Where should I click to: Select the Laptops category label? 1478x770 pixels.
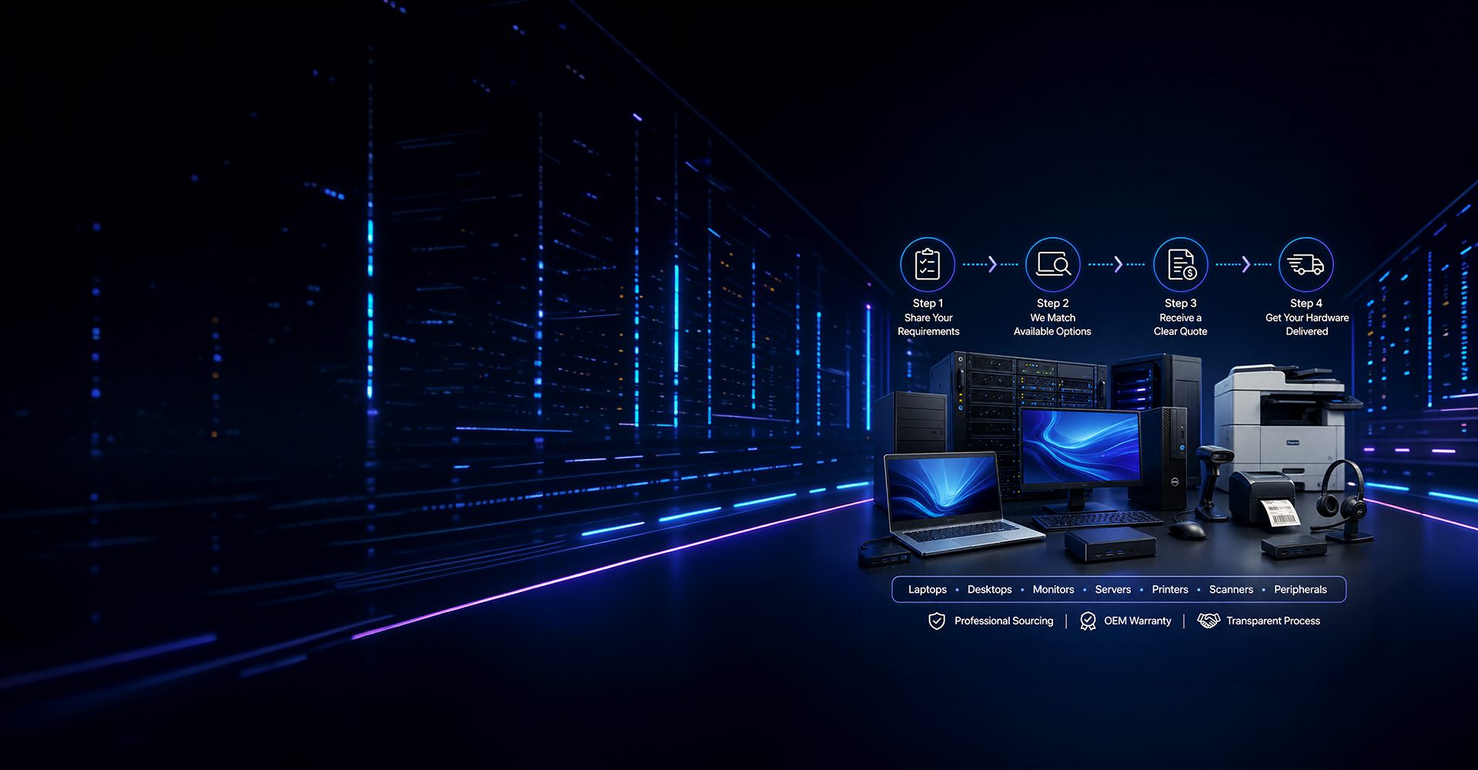[x=928, y=589]
